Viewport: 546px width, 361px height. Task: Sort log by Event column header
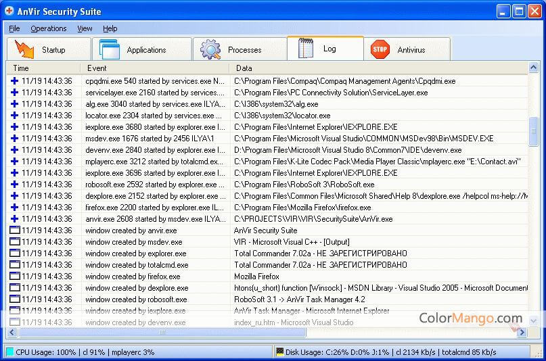tap(155, 68)
